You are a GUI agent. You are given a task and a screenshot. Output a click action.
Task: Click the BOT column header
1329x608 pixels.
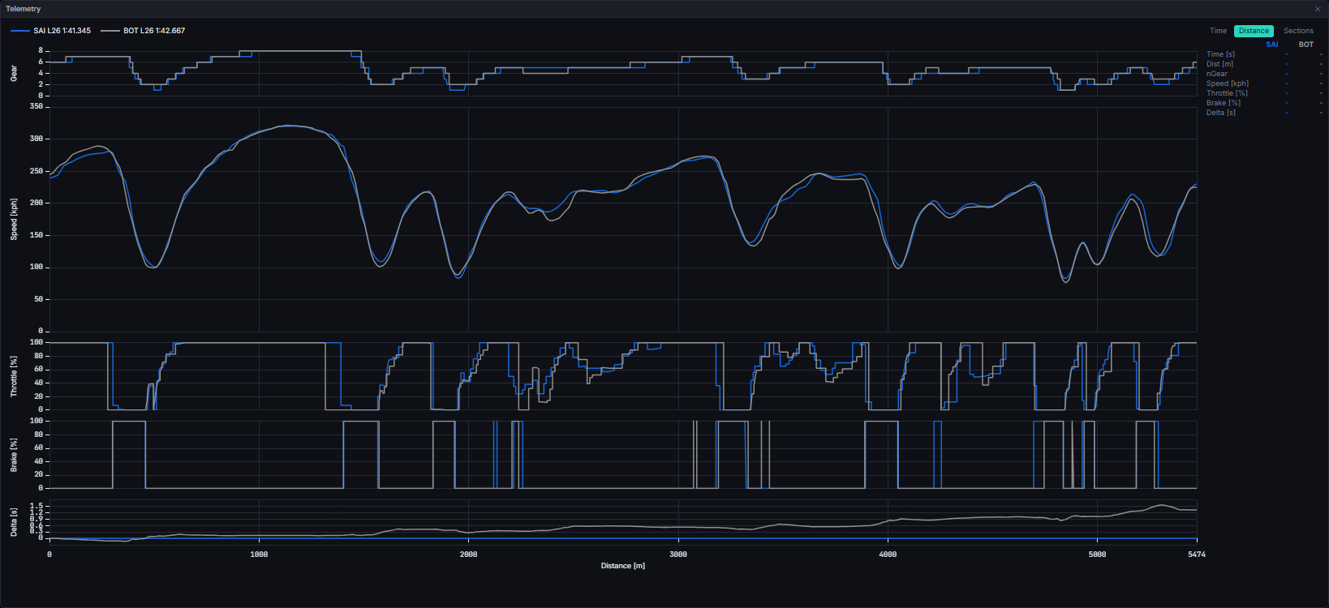(x=1305, y=45)
